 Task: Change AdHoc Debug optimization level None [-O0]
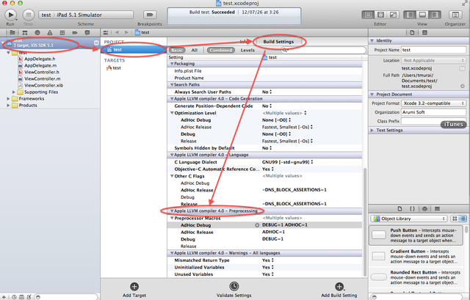click(277, 120)
